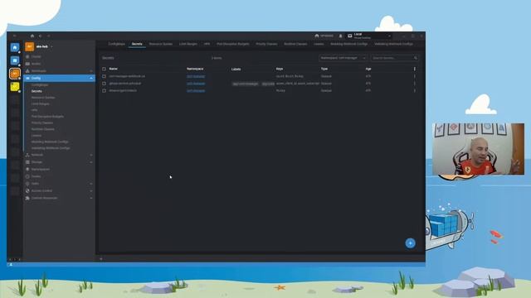Select the yellow hotbar icon

[15, 87]
